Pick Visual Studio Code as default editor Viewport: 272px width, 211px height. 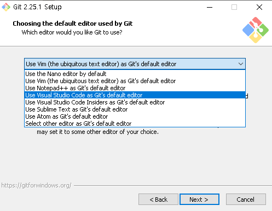tap(135, 95)
